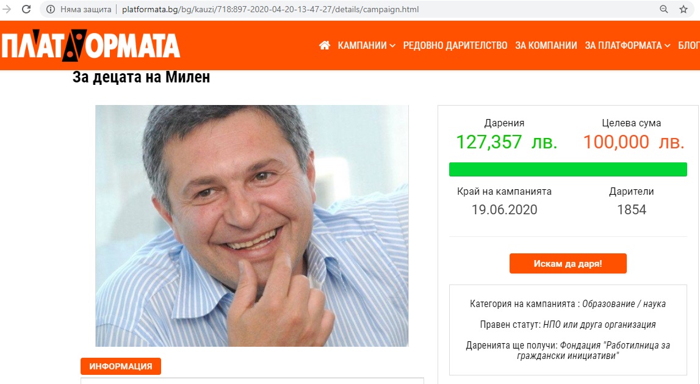Click the 'За децата на Милен' campaign title

[x=141, y=78]
